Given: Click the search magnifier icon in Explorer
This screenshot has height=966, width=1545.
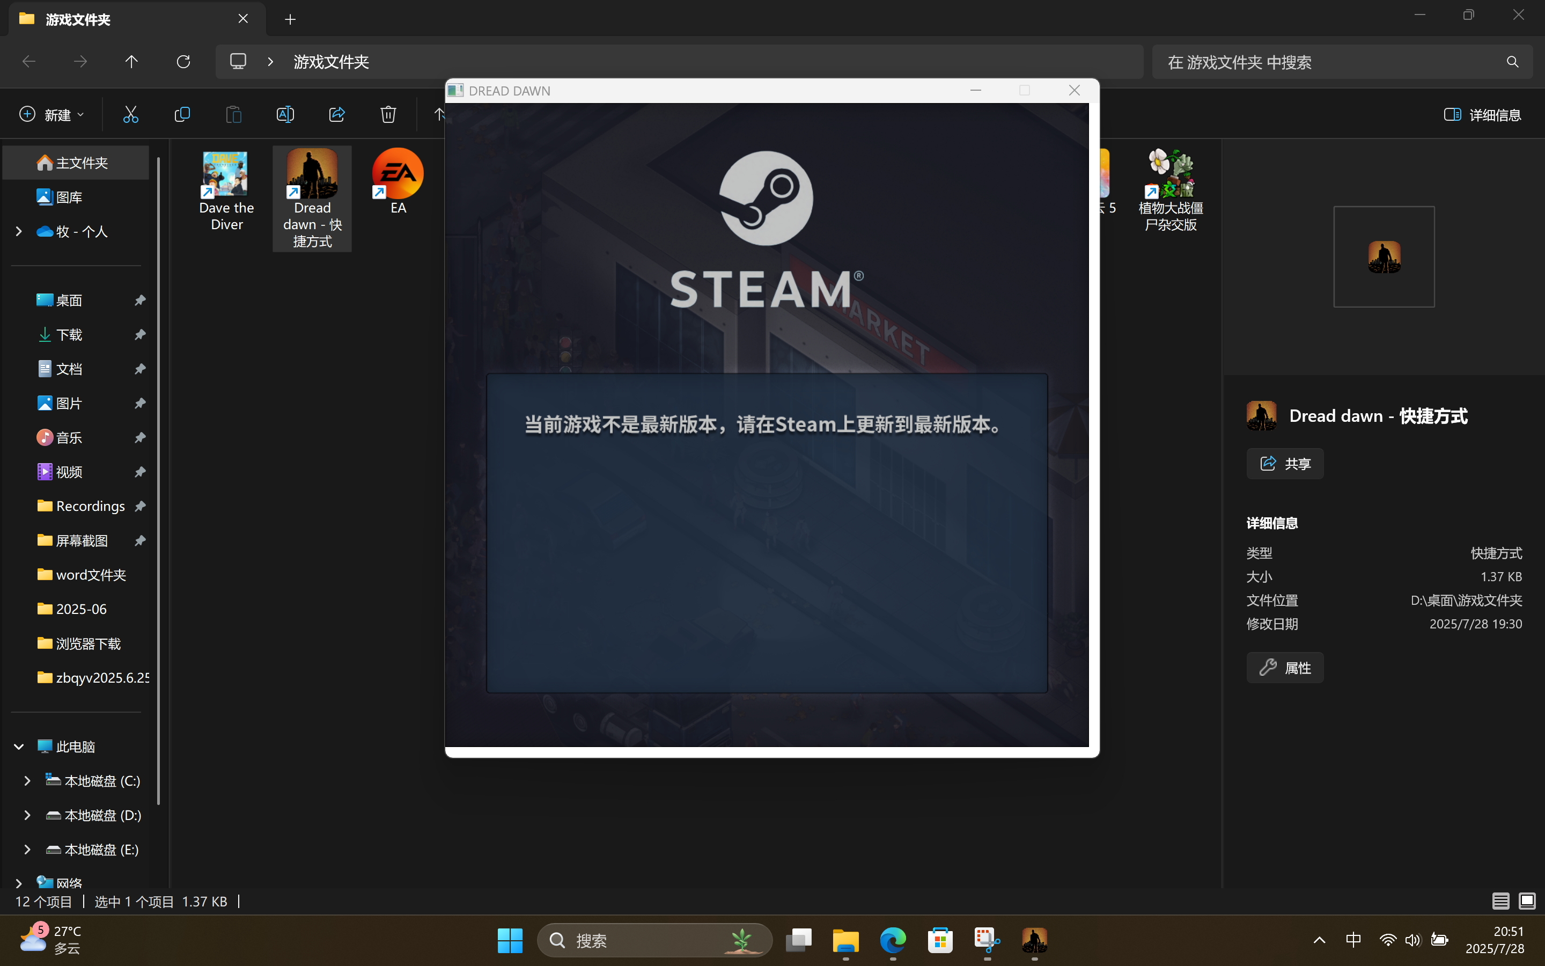Looking at the screenshot, I should click(x=1512, y=62).
